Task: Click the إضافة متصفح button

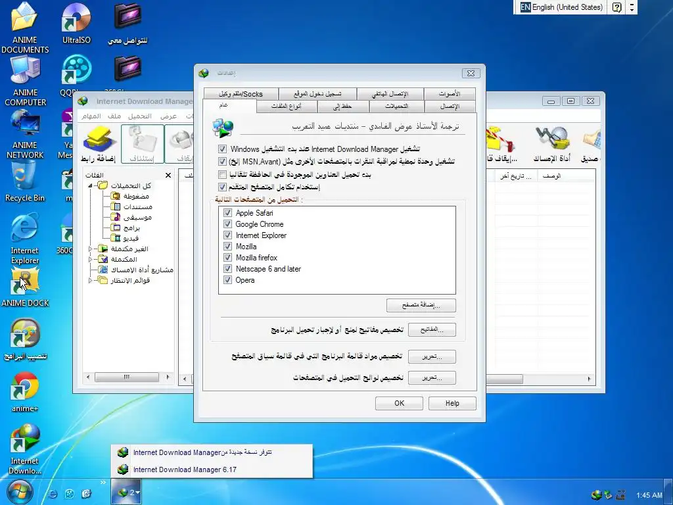Action: point(421,305)
